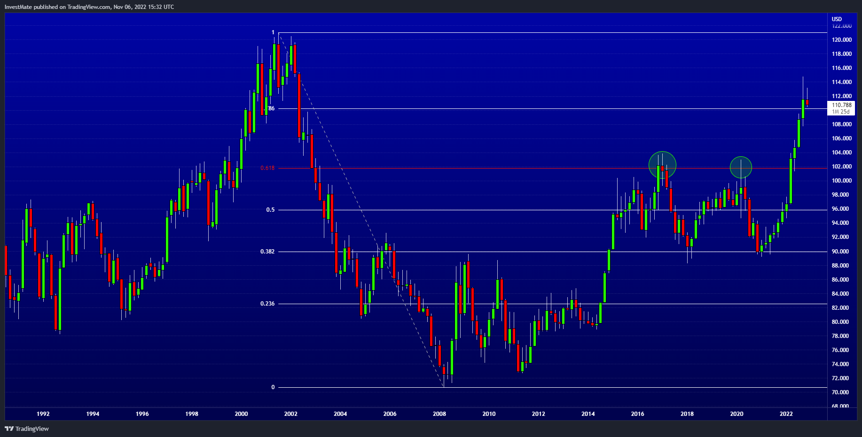862x437 pixels.
Task: Click the 2018 label on time axis
Action: (687, 414)
